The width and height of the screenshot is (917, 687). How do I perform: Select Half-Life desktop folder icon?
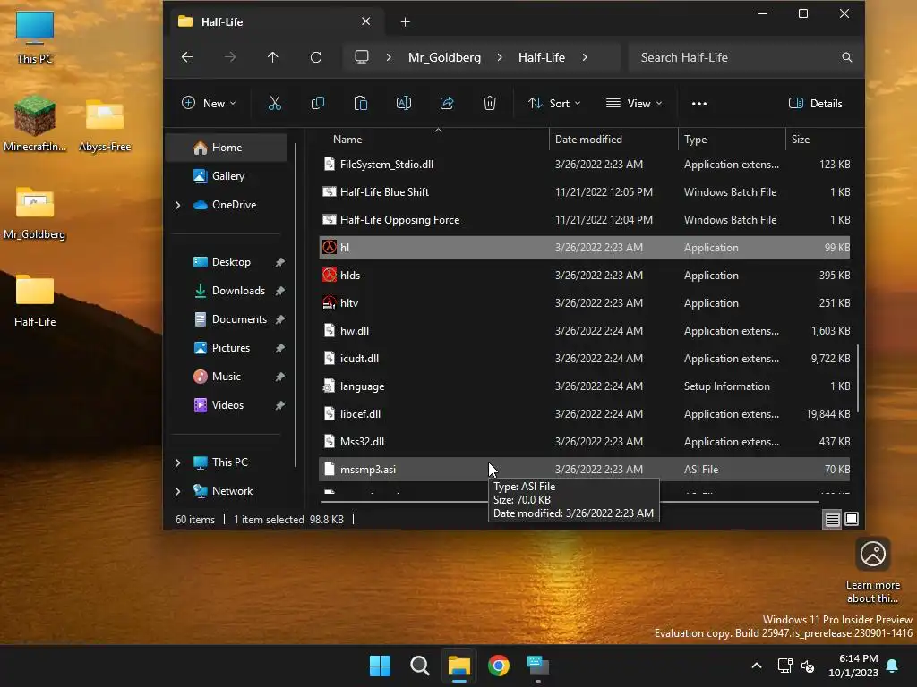35,301
